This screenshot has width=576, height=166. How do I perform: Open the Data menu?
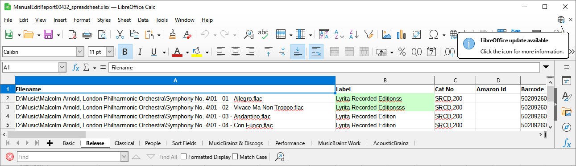tap(143, 20)
